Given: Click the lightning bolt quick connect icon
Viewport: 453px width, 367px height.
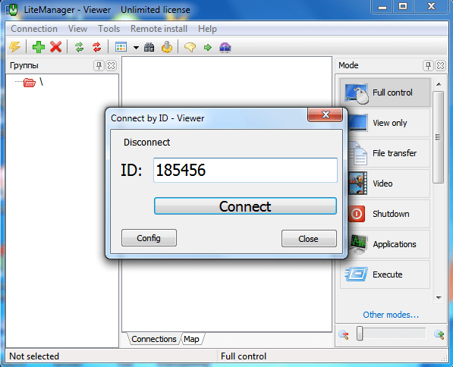Looking at the screenshot, I should tap(14, 47).
